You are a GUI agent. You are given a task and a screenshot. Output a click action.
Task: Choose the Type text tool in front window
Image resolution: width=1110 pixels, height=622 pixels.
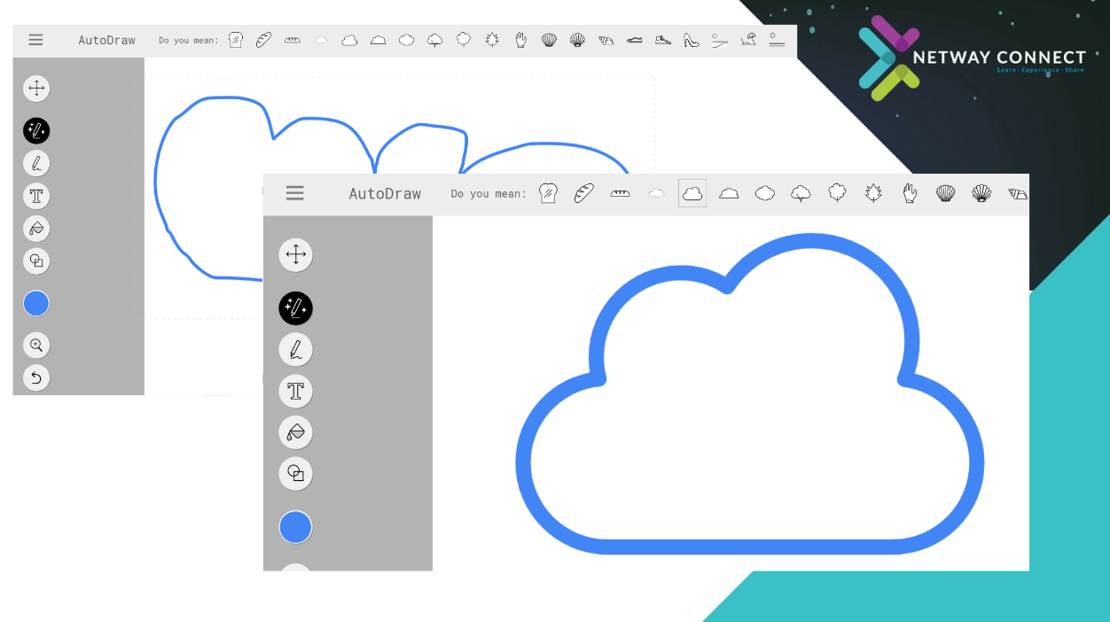[295, 391]
